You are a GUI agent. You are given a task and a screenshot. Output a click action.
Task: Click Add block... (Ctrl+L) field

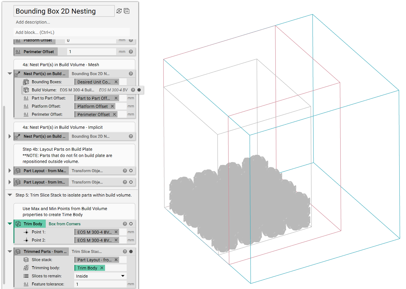click(x=71, y=32)
